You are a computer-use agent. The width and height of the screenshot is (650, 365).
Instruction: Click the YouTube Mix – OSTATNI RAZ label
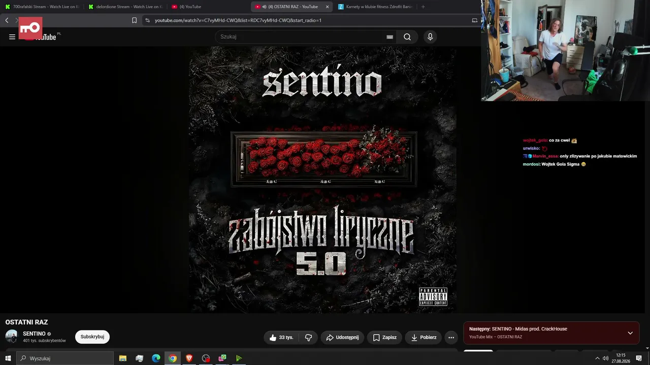pyautogui.click(x=496, y=337)
